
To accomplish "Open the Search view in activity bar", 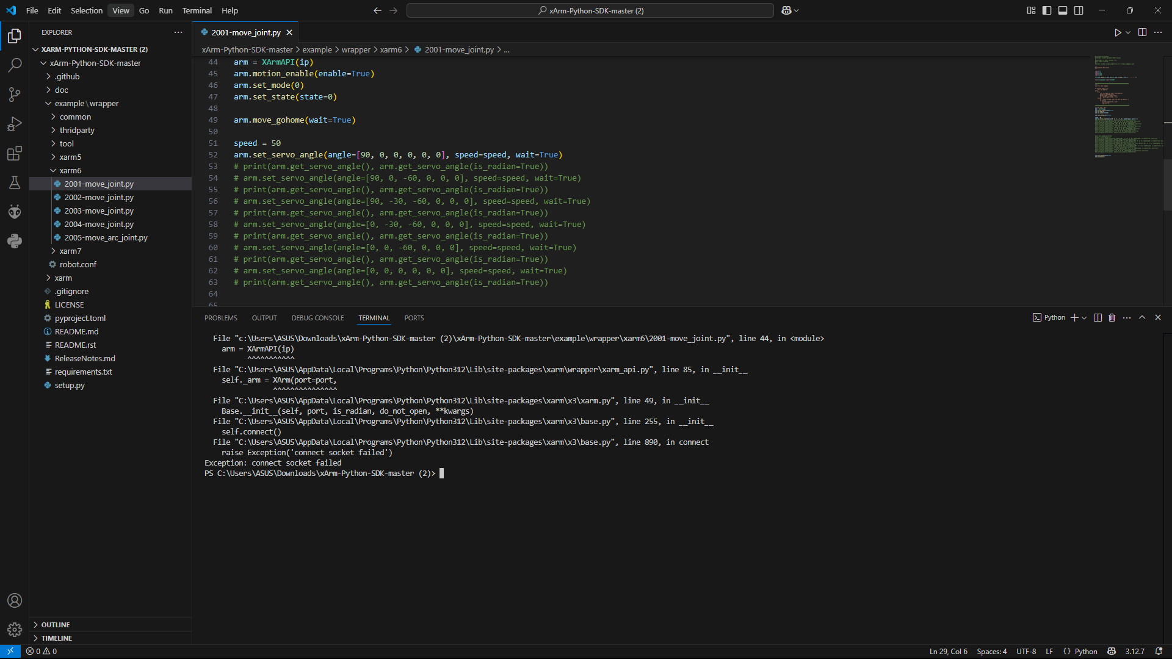I will click(x=15, y=65).
